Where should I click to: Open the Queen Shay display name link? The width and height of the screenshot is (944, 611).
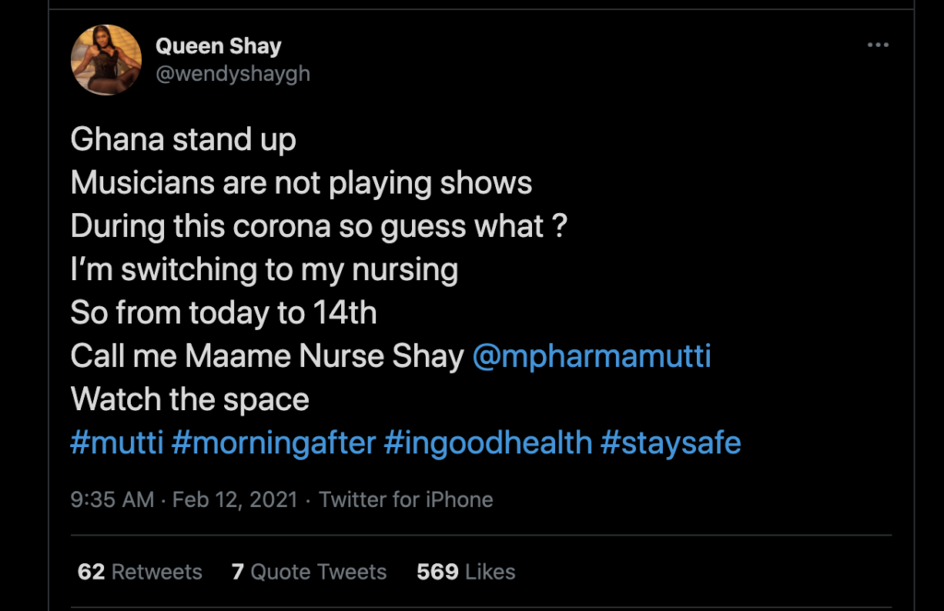(x=218, y=46)
